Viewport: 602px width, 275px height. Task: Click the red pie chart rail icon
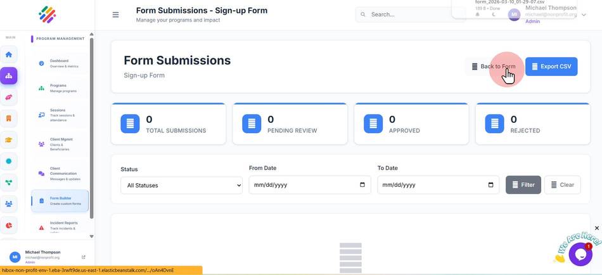point(8,225)
